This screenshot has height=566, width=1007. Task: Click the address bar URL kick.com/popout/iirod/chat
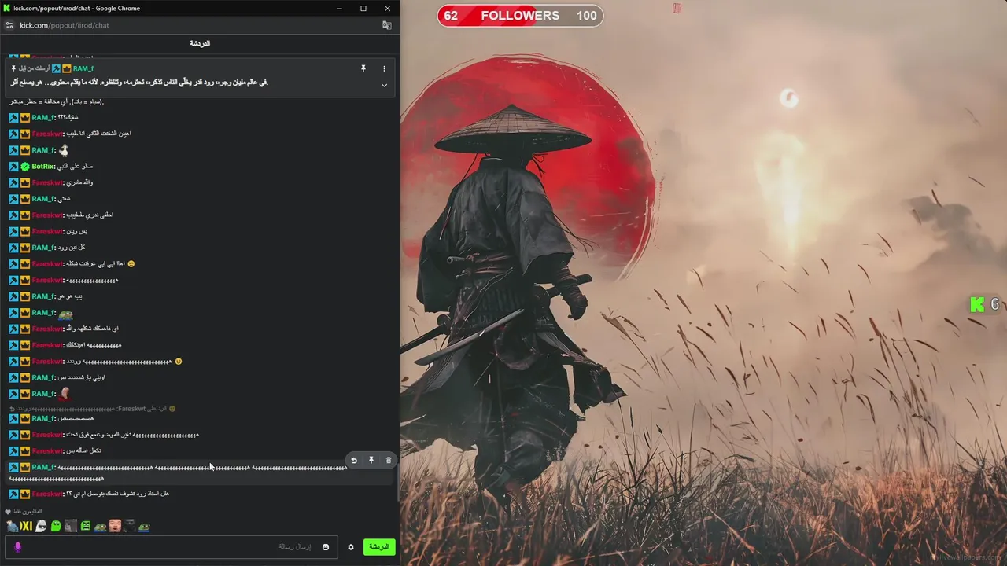coord(65,25)
